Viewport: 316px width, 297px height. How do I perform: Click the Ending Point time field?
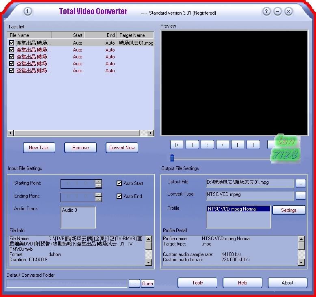point(78,197)
